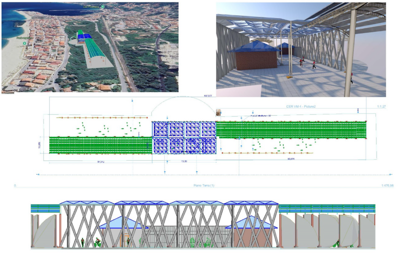
Task: Click the Lido Proserpina green map pin
Action: point(103,7)
